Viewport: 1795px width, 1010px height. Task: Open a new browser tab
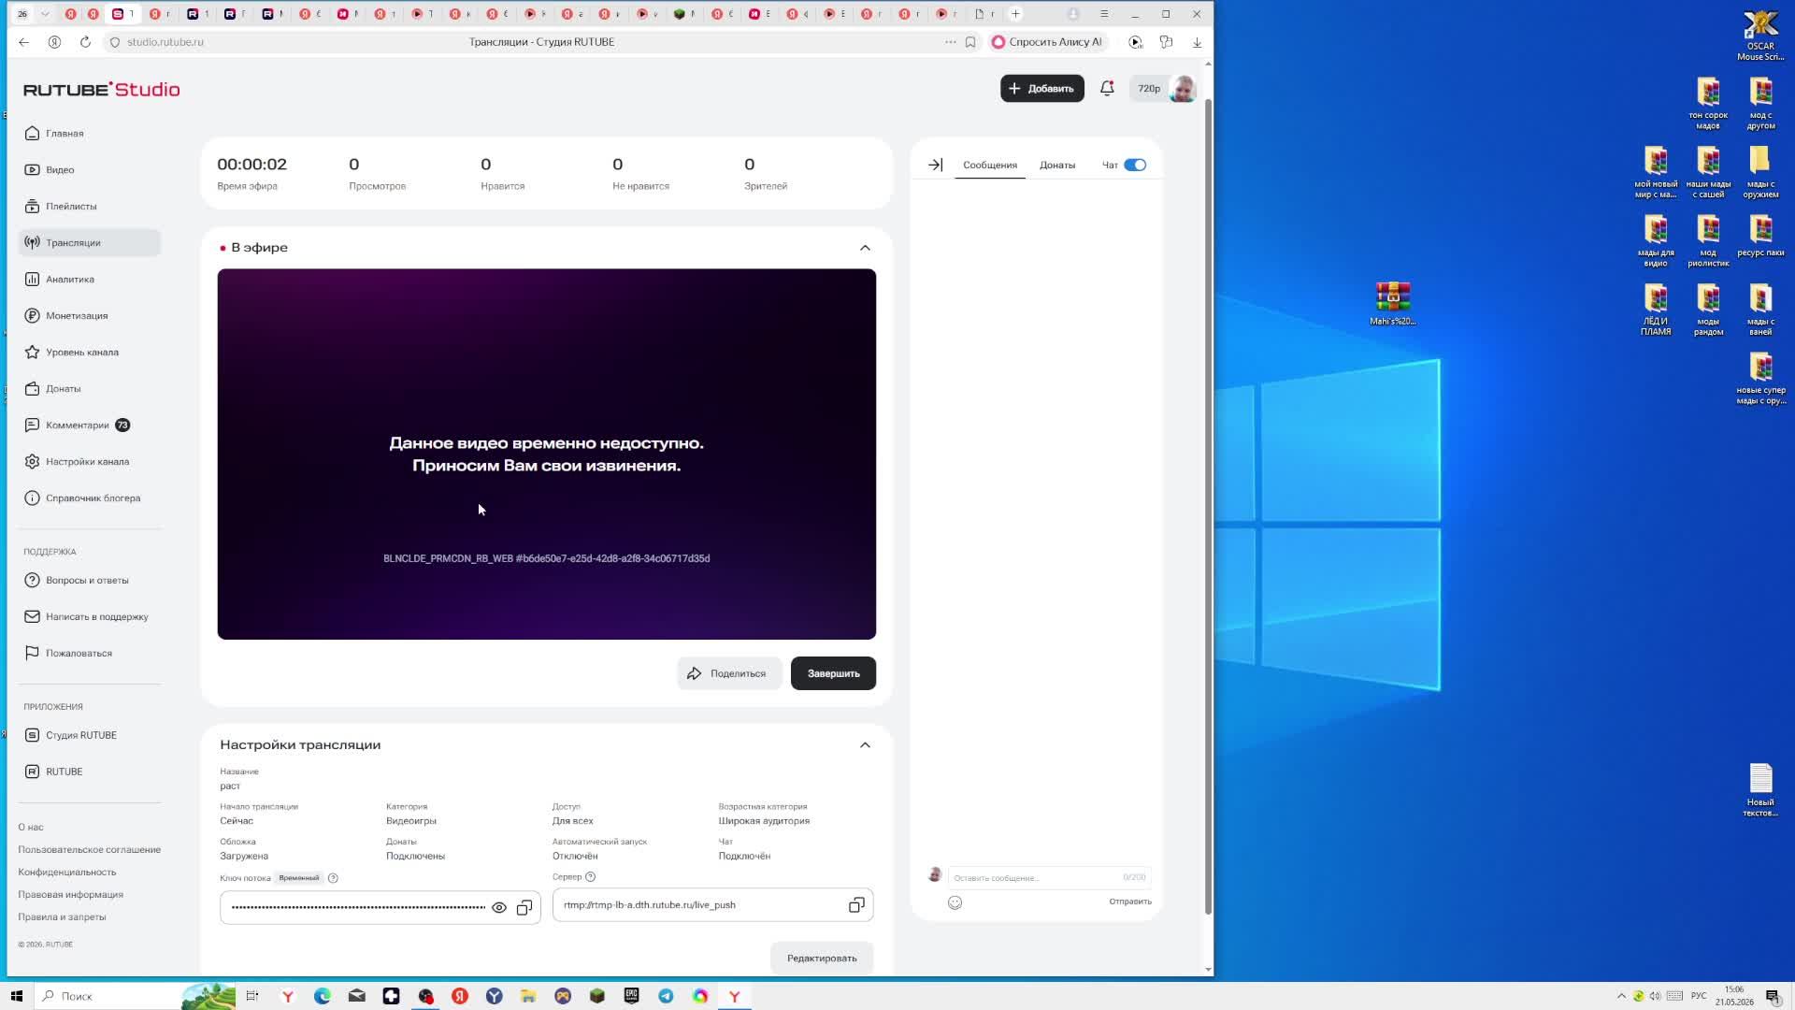[x=1015, y=14]
